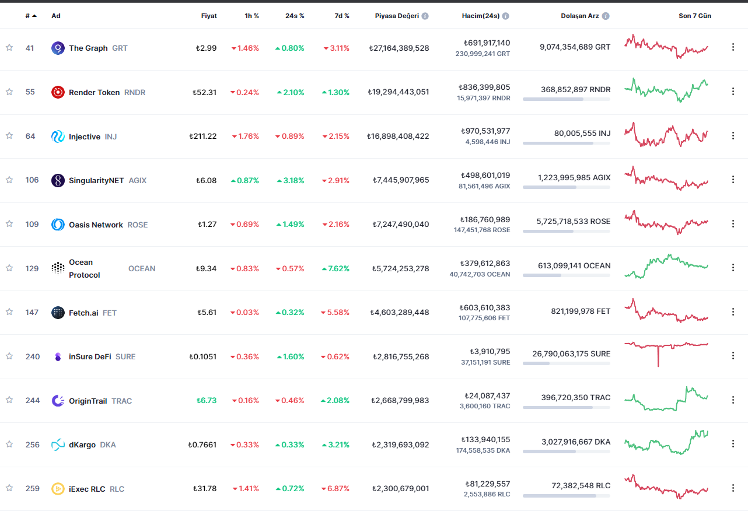Open the three-dot menu for Render Token
748x518 pixels.
click(x=733, y=91)
